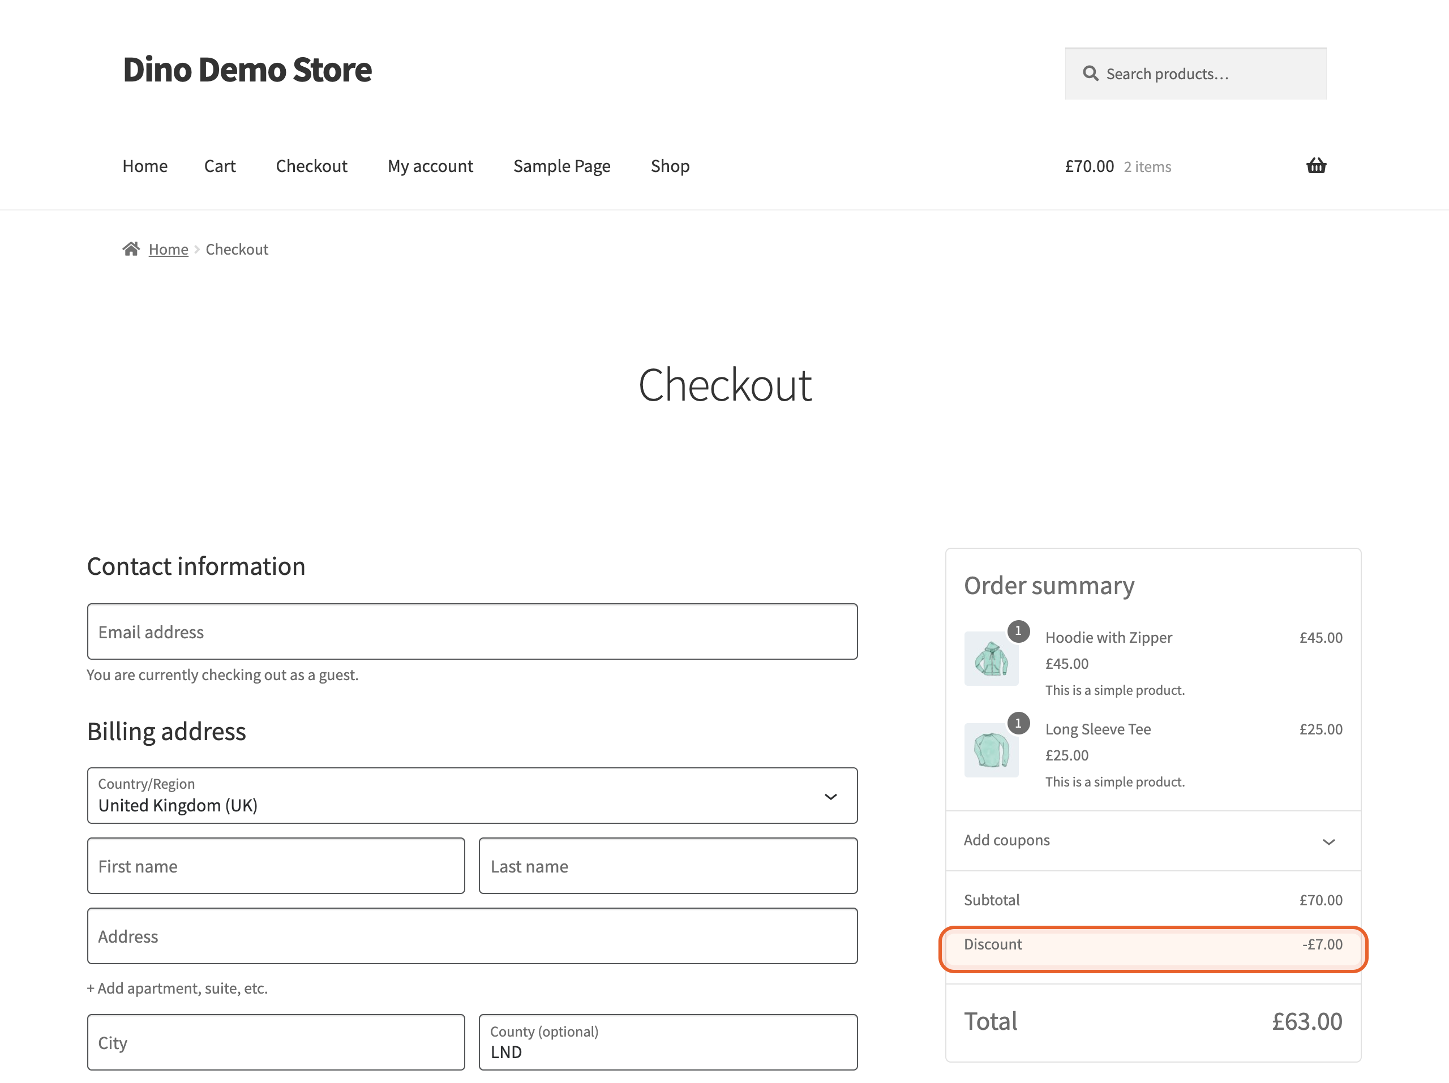The image size is (1449, 1083).
Task: Click the Subtotal £70.00 amount
Action: click(1321, 900)
